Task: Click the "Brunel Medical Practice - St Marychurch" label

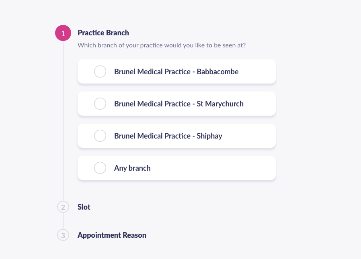Action: pos(179,104)
